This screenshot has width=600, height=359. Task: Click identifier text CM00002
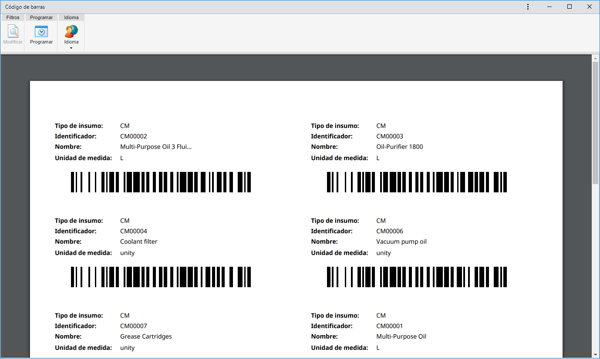coord(134,136)
